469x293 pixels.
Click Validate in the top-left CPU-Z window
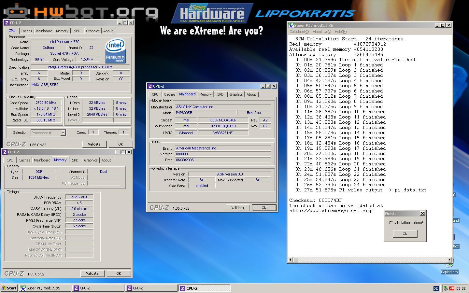(94, 144)
